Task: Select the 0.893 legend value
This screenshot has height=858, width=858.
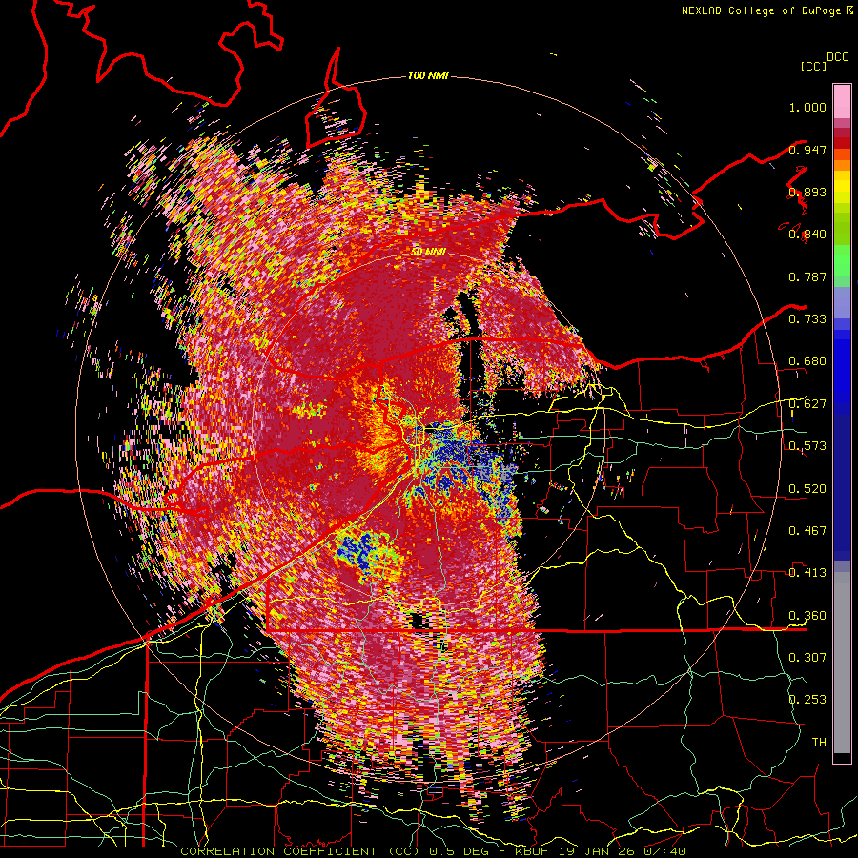Action: click(x=807, y=192)
